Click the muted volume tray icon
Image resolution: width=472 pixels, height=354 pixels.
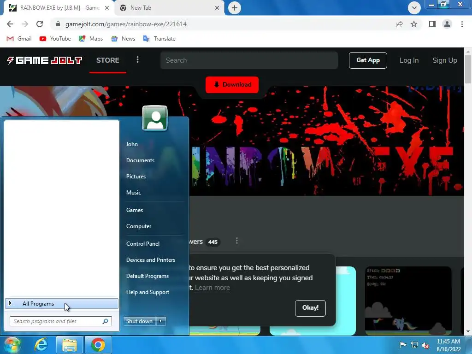coord(425,345)
